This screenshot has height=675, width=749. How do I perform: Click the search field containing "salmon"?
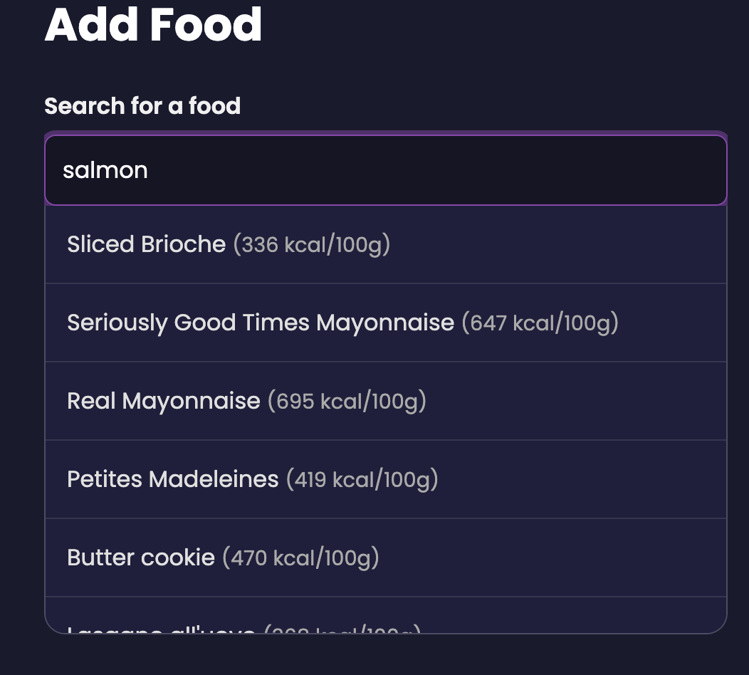pos(384,171)
